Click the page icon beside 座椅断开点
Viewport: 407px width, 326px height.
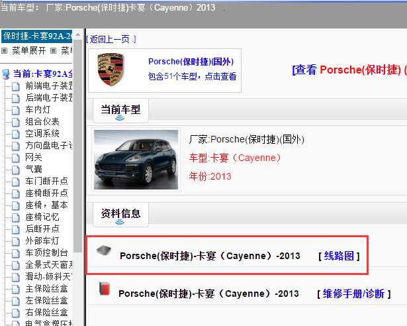[16, 193]
